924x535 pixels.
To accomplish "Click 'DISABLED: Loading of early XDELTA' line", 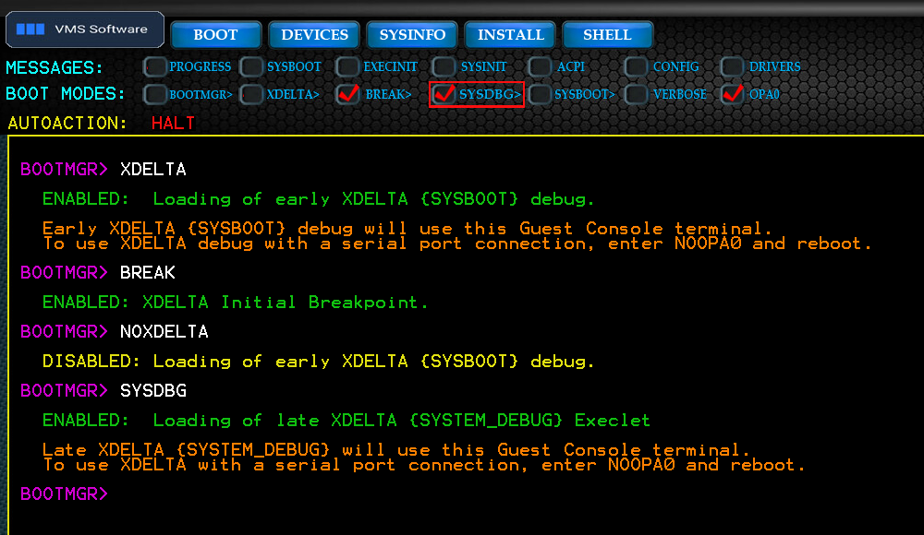I will 318,362.
